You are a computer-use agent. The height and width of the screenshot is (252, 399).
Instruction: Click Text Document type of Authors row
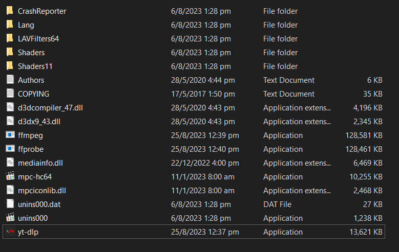(x=289, y=80)
